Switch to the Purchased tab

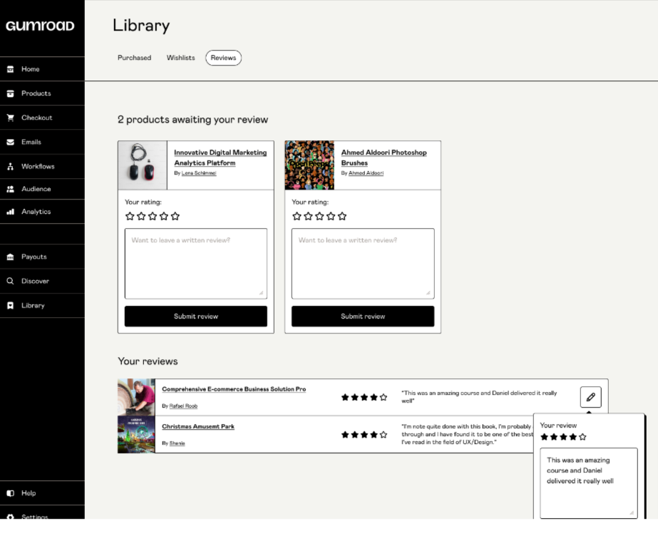[134, 58]
